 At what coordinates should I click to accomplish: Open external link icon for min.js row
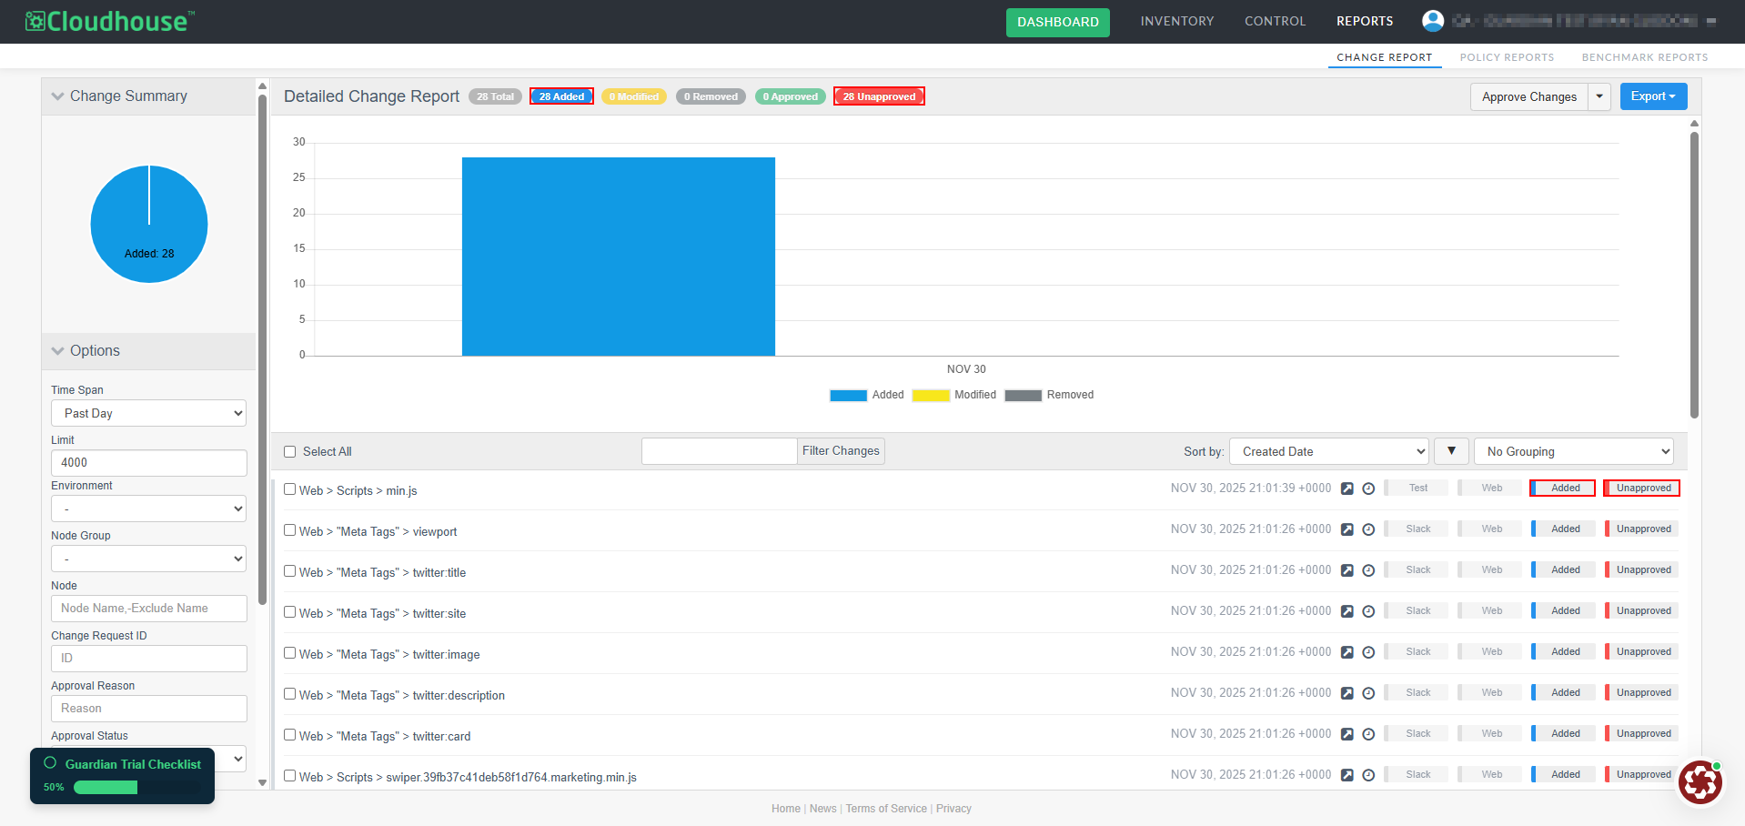(1347, 489)
